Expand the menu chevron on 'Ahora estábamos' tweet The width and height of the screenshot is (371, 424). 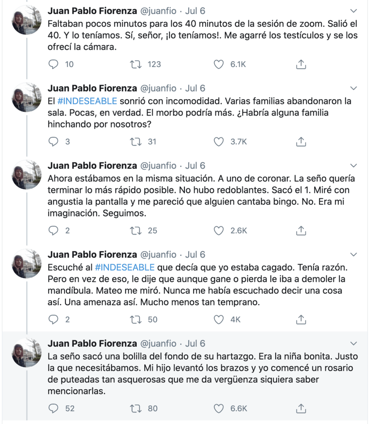(x=354, y=166)
